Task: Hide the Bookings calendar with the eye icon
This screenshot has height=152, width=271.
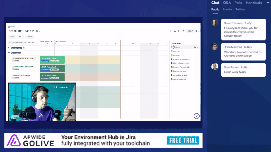Action: 194,47
